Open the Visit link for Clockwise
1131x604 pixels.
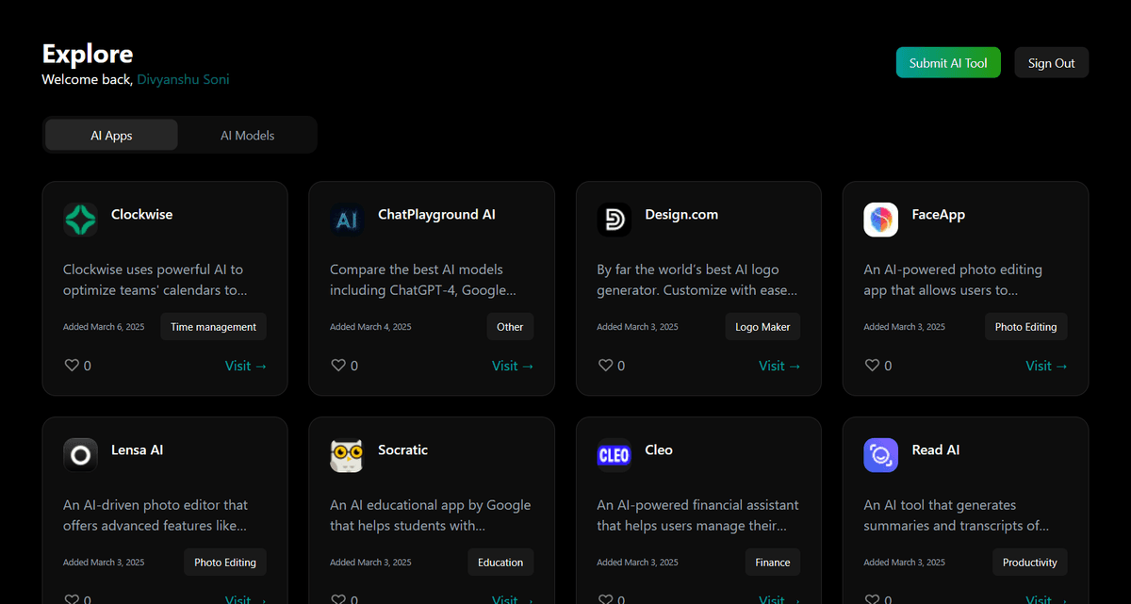246,366
